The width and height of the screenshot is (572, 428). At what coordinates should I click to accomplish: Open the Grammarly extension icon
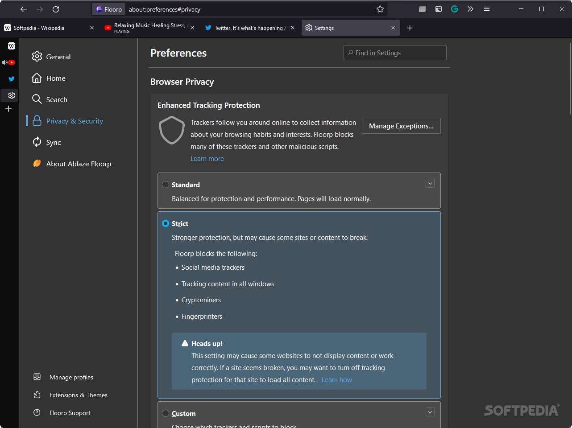455,9
